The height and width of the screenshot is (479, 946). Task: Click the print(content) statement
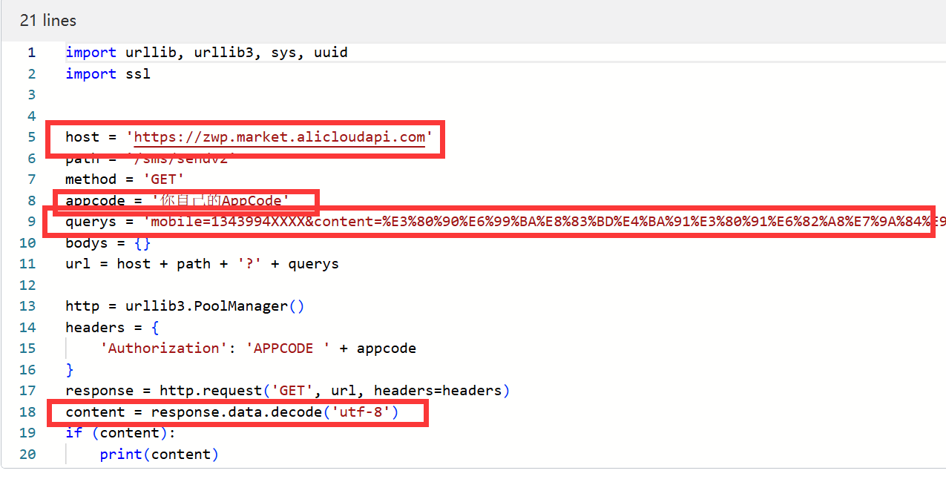pos(158,454)
